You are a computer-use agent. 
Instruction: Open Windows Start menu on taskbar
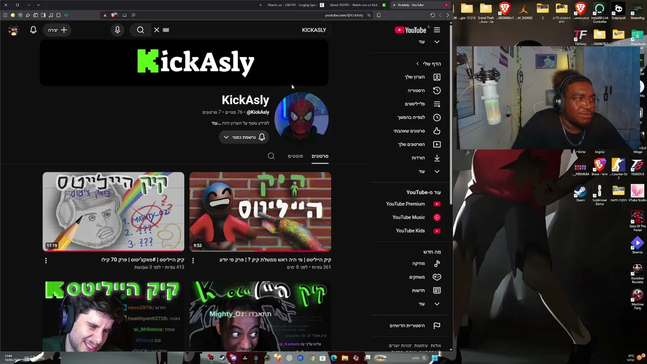point(435,358)
